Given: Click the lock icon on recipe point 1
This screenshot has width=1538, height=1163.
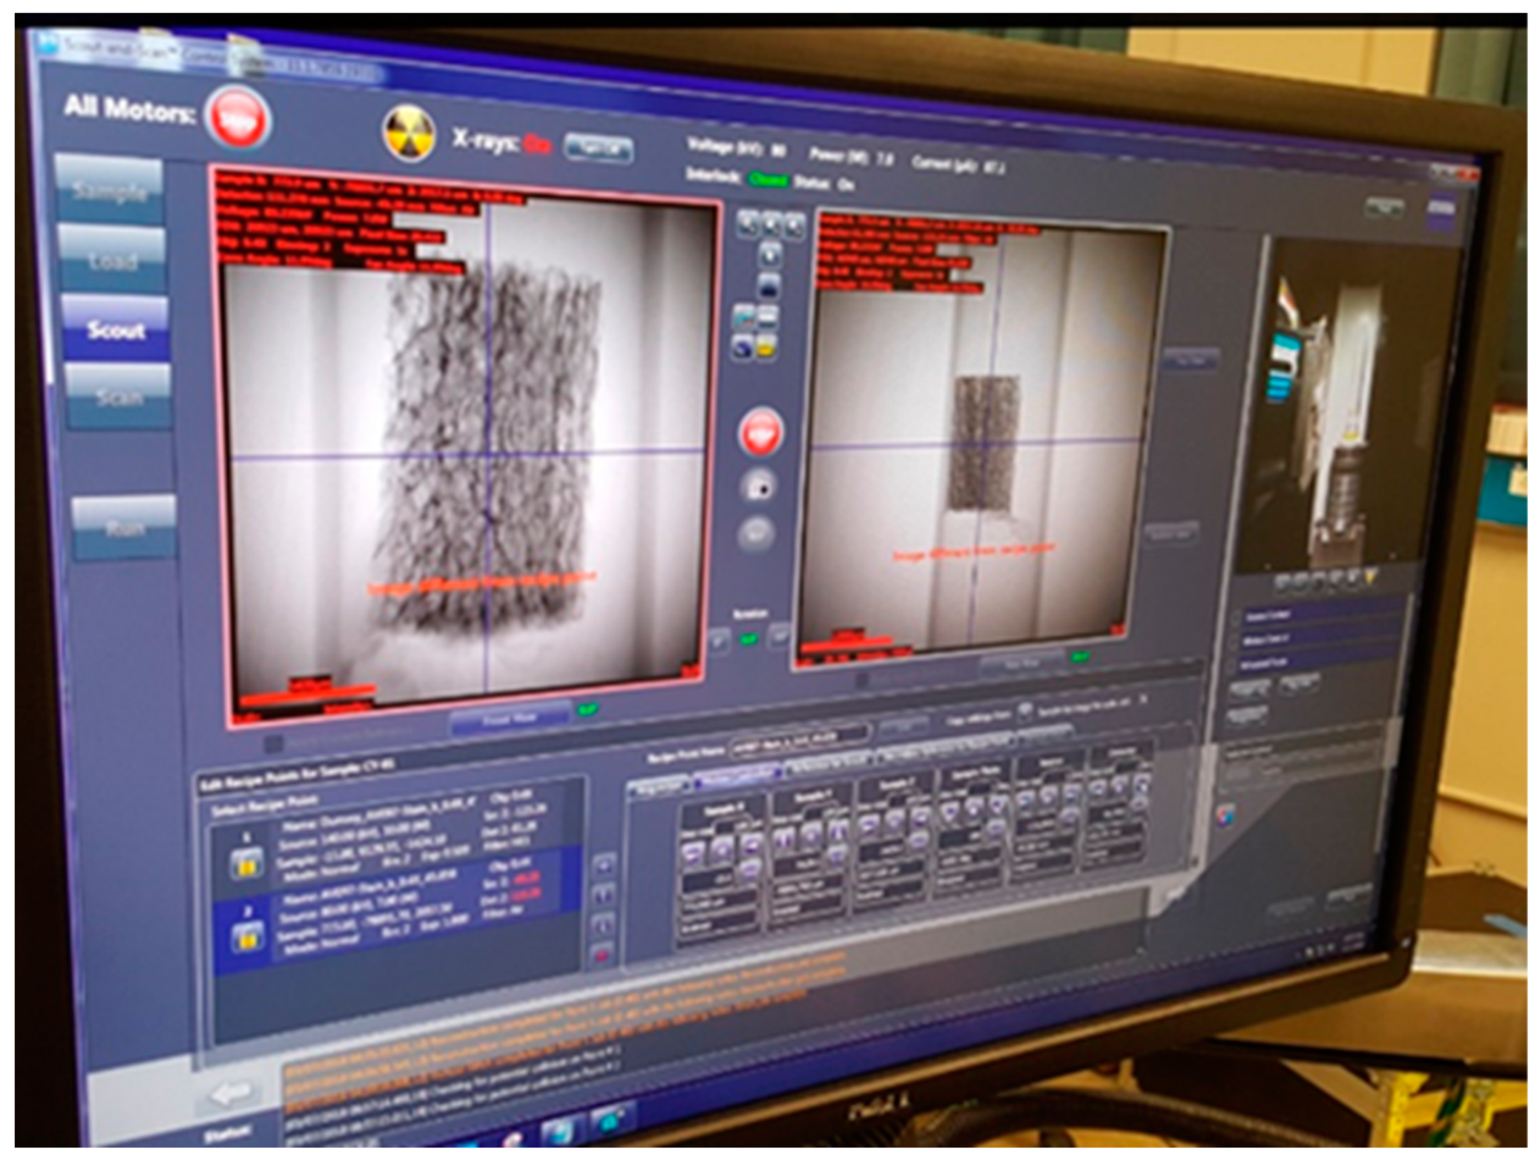Looking at the screenshot, I should click(247, 864).
